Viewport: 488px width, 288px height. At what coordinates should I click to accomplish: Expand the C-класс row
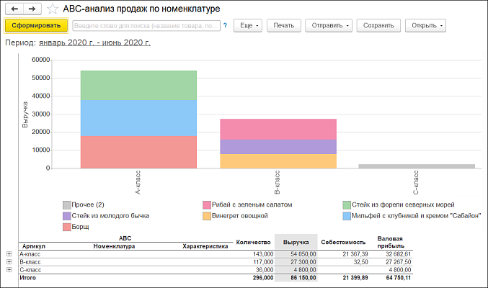coord(9,269)
